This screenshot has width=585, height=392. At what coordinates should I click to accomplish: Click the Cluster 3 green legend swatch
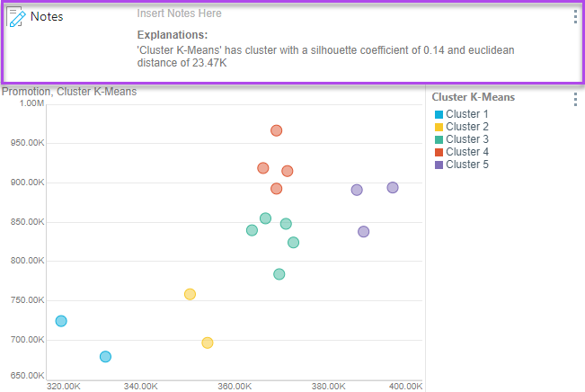click(439, 139)
